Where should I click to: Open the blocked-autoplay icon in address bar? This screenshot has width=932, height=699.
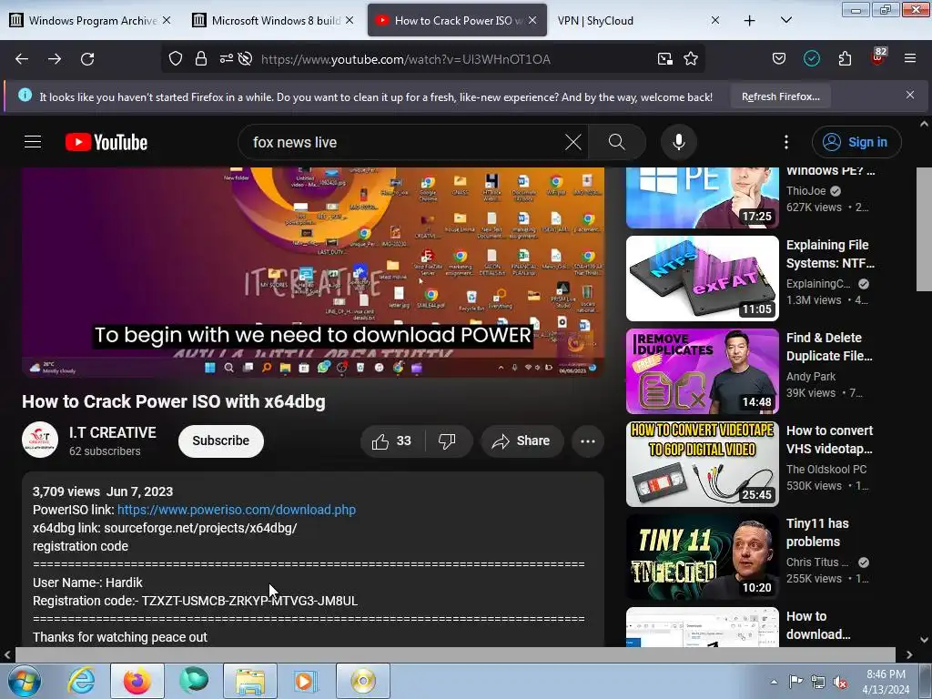tap(245, 59)
